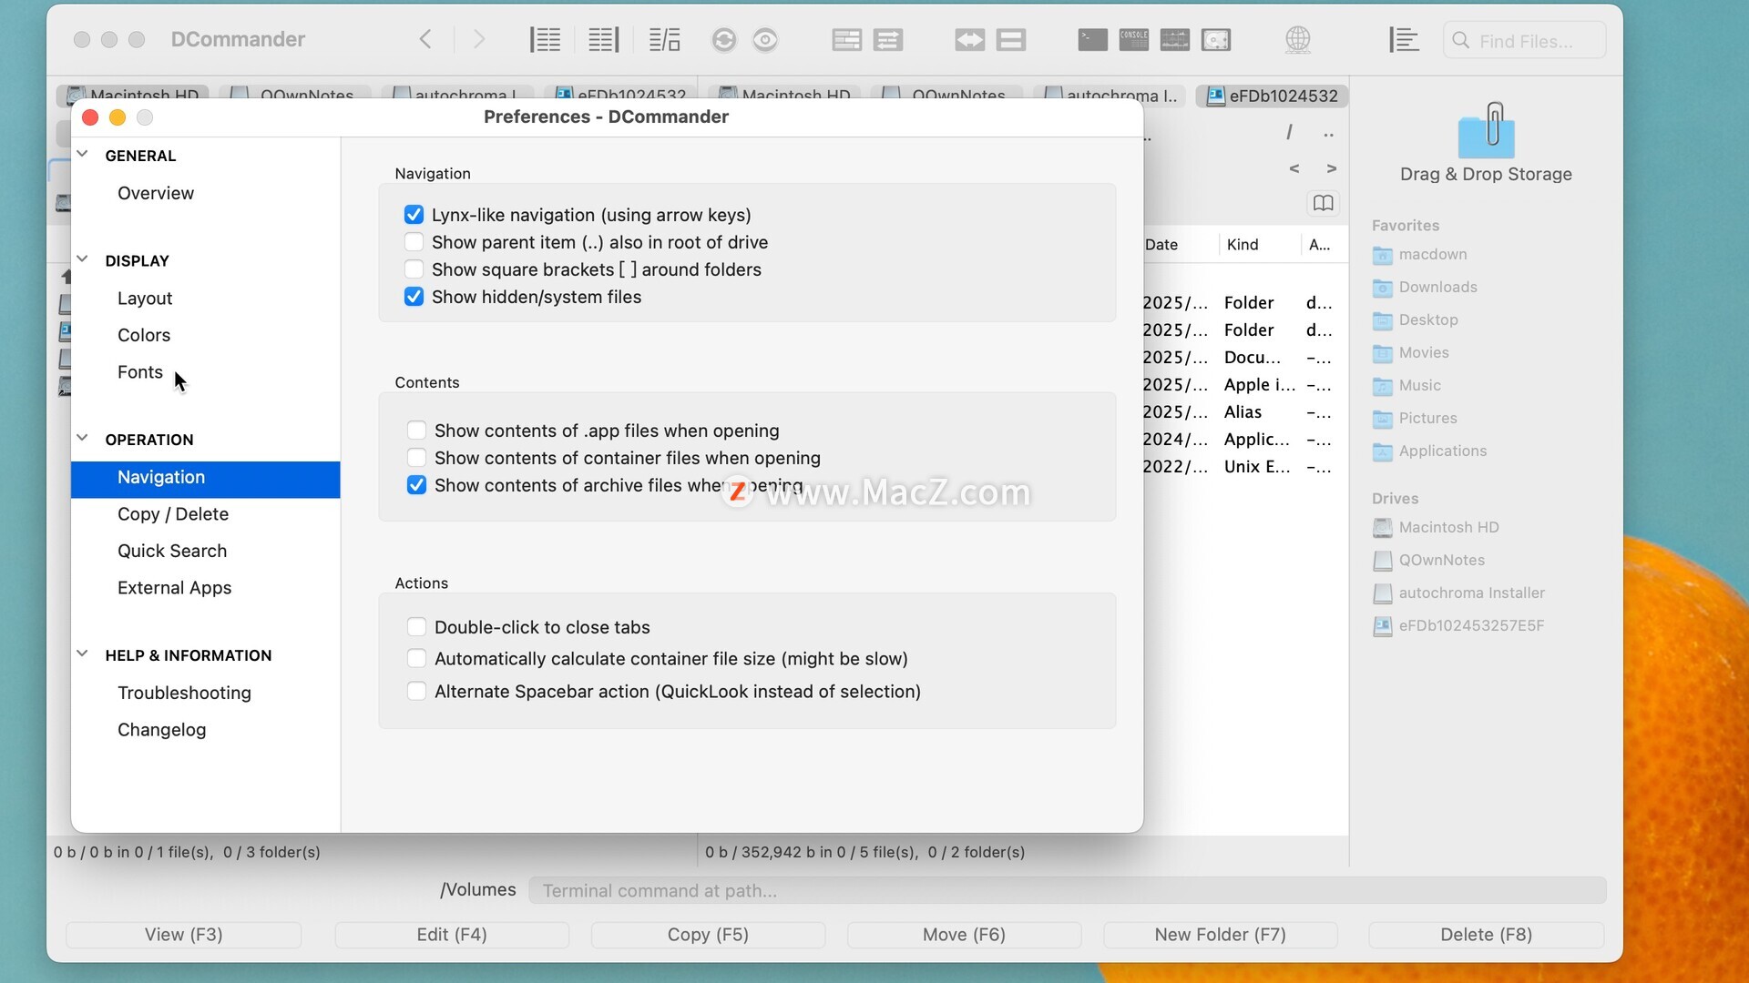Click Edit (F4) button

click(452, 935)
